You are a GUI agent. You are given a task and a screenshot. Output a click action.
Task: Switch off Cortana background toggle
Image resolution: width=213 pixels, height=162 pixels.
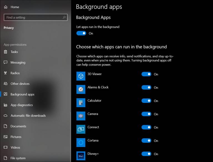tap(146, 141)
